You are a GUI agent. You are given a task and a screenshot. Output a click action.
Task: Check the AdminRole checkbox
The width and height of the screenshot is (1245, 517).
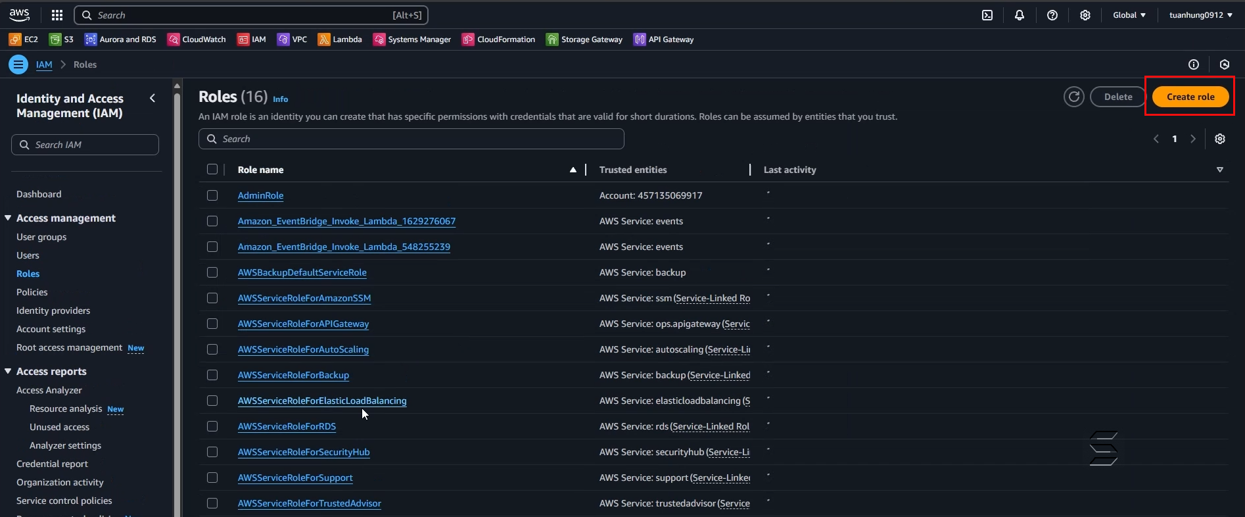click(x=212, y=195)
